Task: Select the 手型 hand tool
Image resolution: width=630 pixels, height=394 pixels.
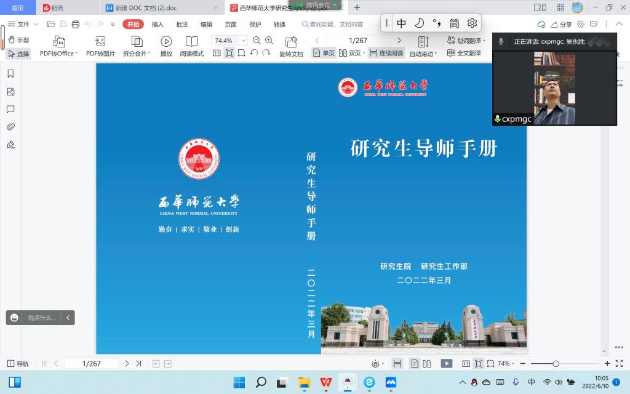Action: tap(18, 40)
